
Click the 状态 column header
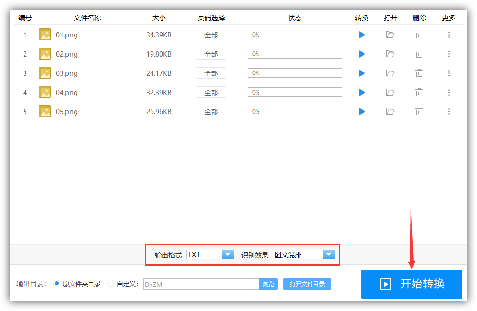click(295, 18)
